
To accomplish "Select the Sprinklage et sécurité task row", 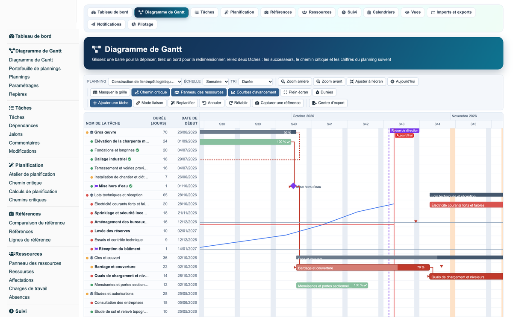I will coord(142,213).
